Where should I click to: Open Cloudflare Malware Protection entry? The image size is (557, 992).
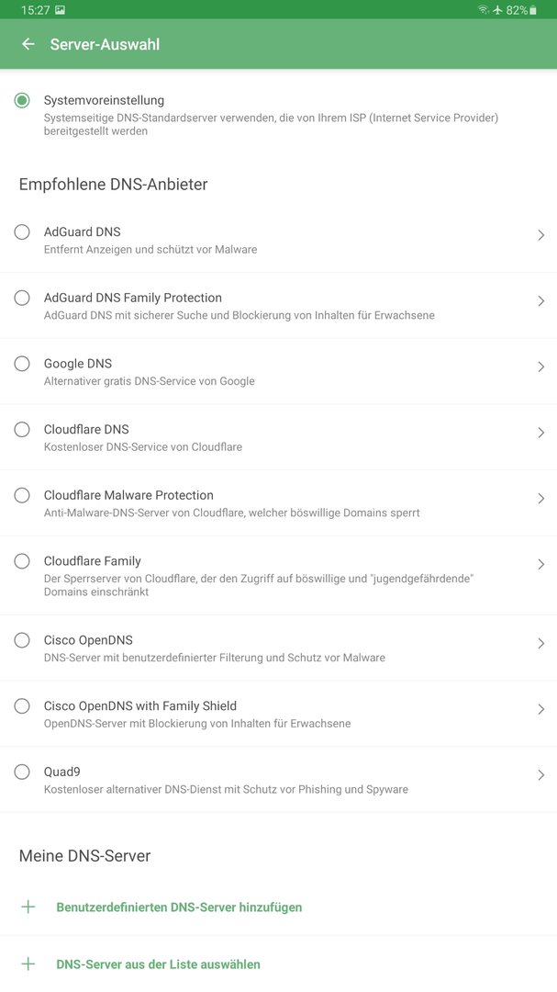278,503
